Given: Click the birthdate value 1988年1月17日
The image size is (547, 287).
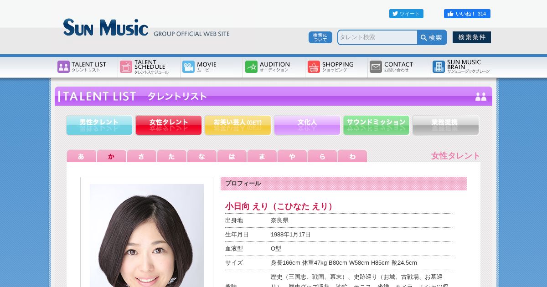Looking at the screenshot, I should click(x=291, y=235).
